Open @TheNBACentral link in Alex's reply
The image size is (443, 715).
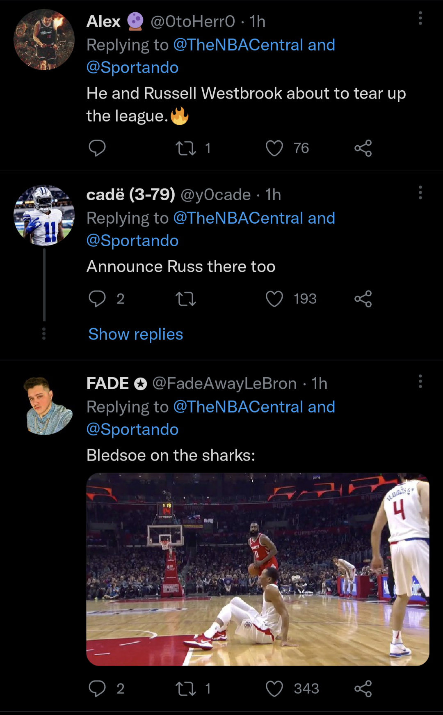pos(238,45)
